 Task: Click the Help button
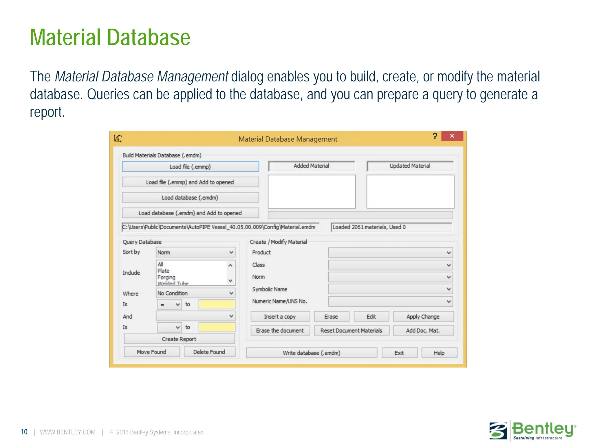point(439,353)
